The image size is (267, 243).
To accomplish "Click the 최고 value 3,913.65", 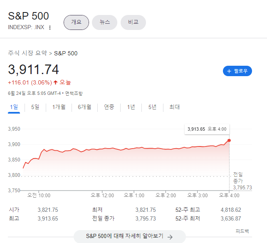I will pyautogui.click(x=48, y=218).
